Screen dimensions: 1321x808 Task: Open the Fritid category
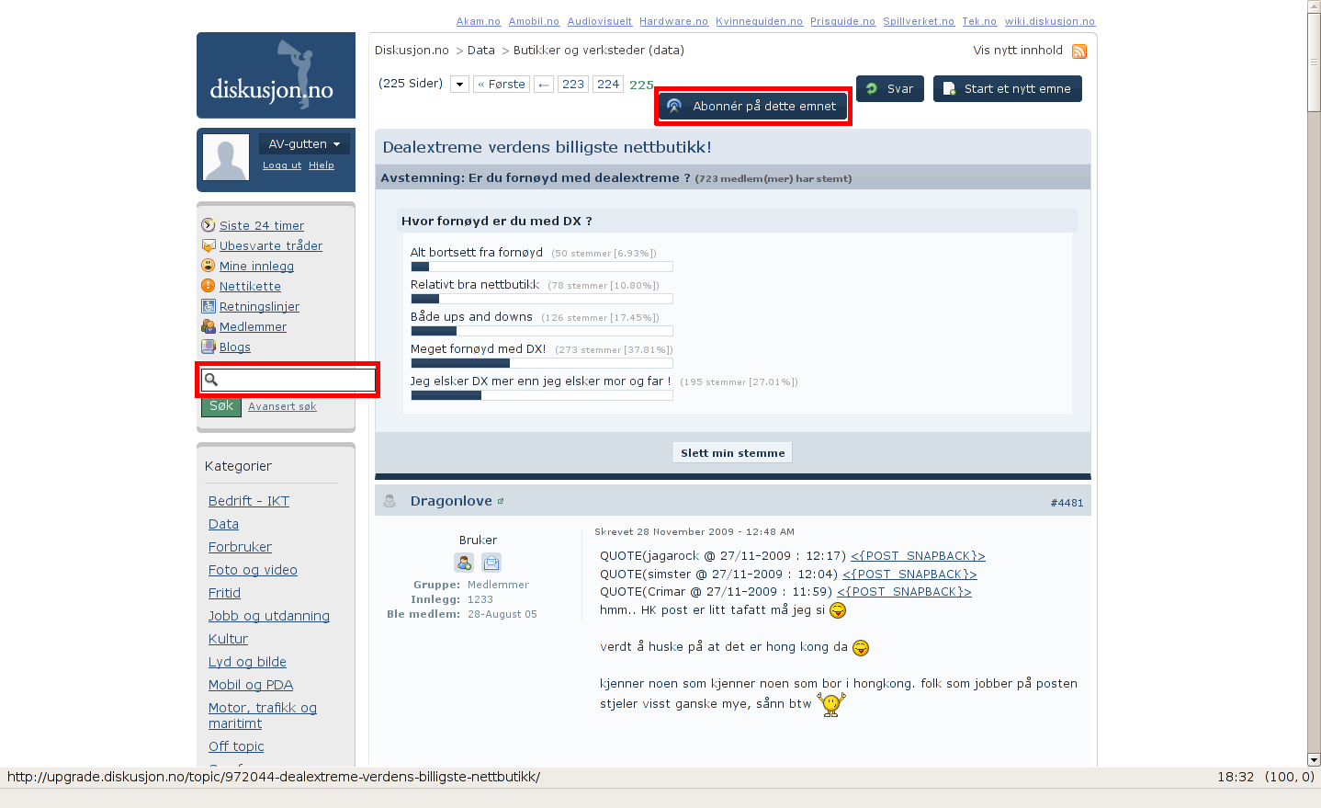point(224,593)
